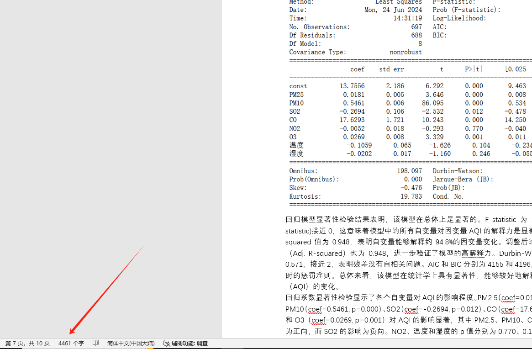Open the spelling and proofing check icon

pyautogui.click(x=96, y=343)
